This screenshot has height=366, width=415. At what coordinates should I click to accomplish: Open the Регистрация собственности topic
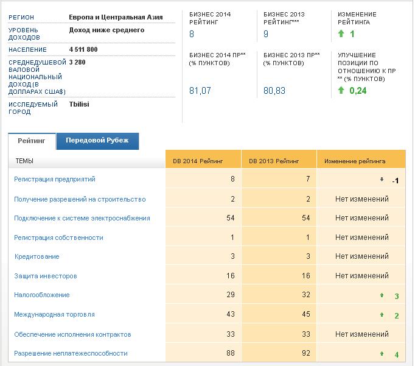click(58, 238)
